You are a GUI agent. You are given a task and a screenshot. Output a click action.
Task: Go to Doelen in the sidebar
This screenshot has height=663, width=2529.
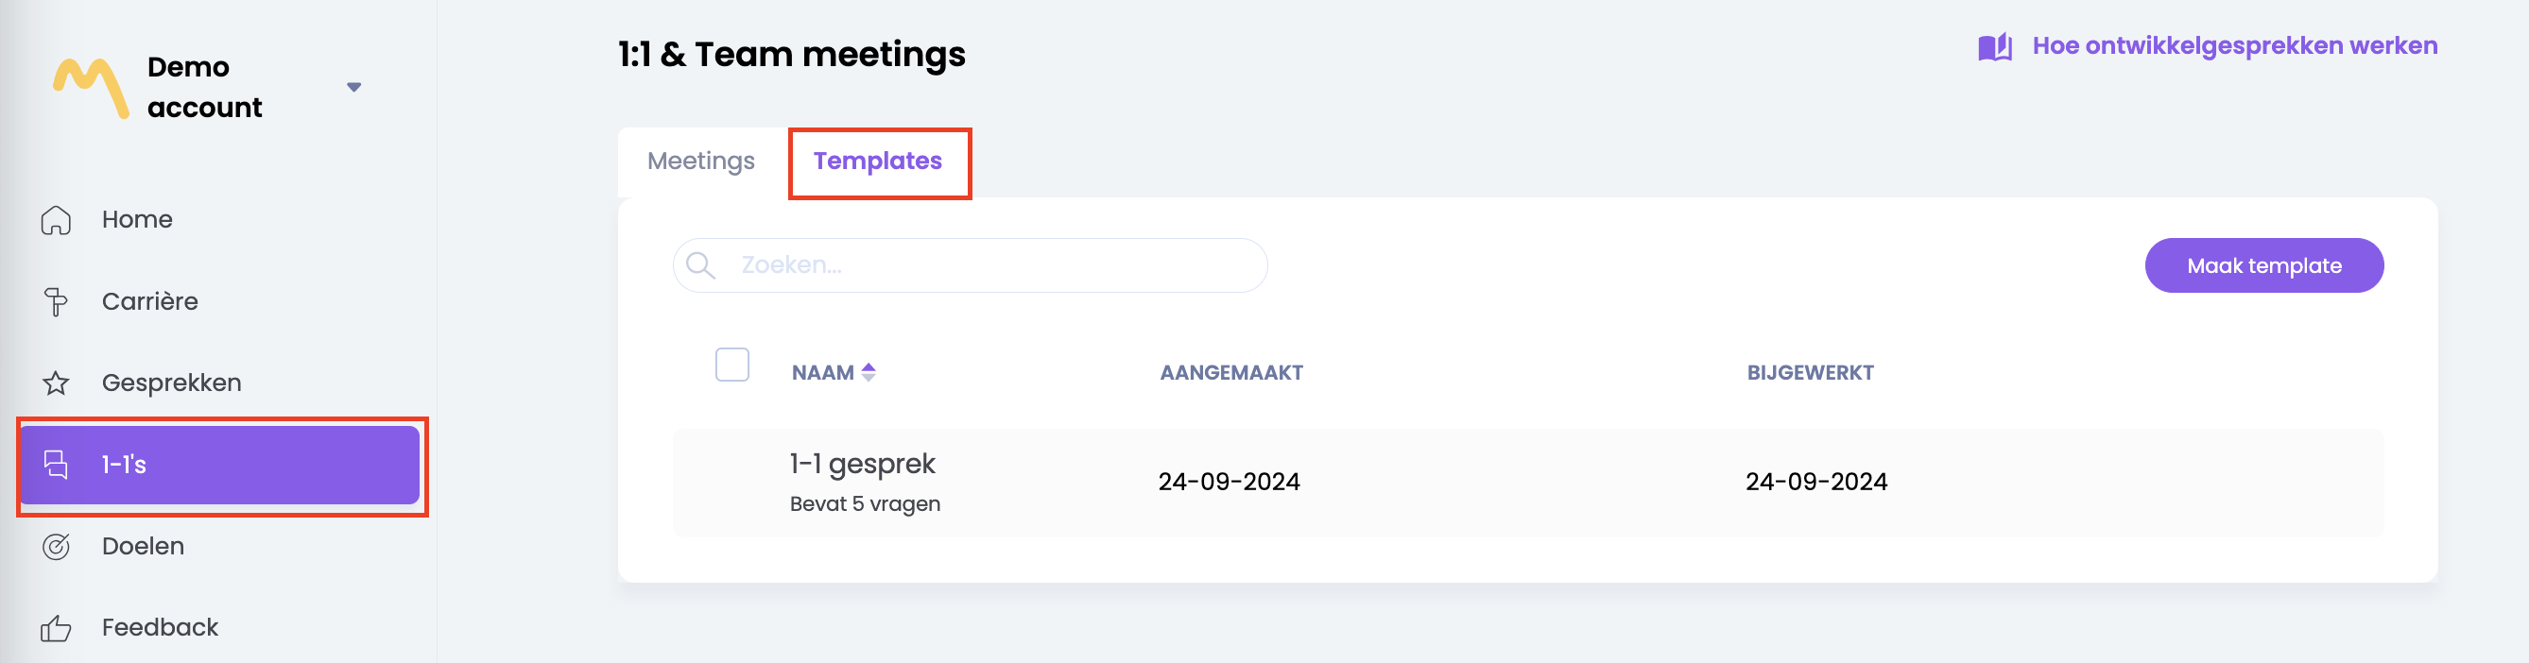(x=144, y=546)
